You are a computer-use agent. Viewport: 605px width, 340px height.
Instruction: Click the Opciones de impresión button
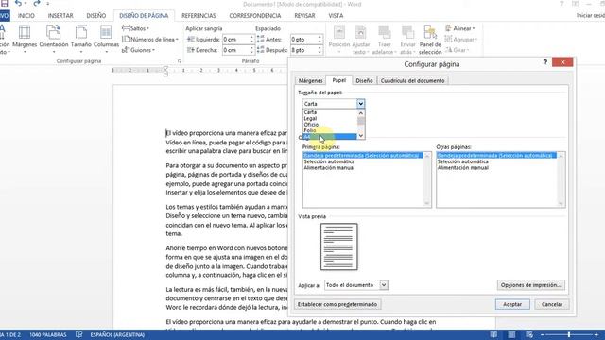point(531,285)
